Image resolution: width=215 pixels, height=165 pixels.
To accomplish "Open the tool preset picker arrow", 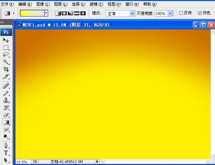I will point(14,13).
